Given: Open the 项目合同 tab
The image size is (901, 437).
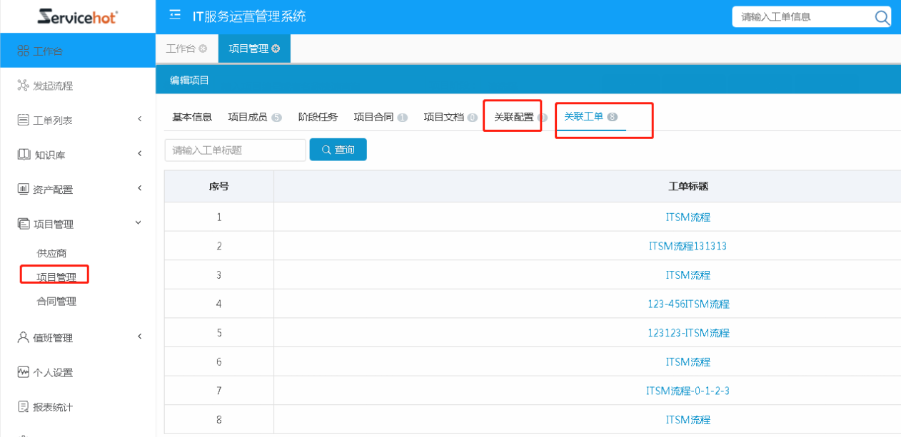Looking at the screenshot, I should tap(374, 118).
